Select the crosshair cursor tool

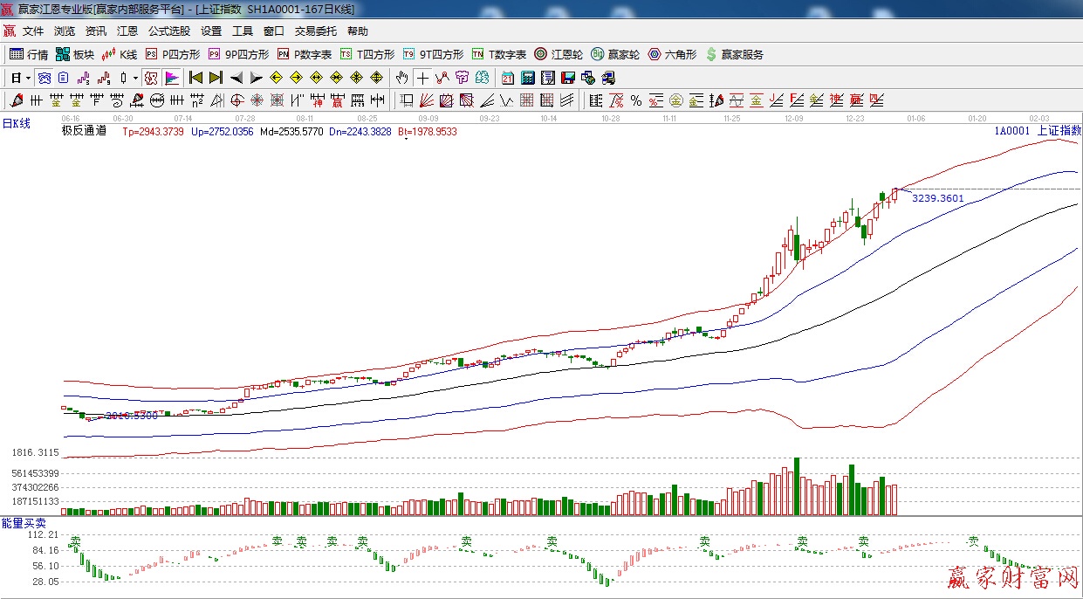(x=422, y=78)
